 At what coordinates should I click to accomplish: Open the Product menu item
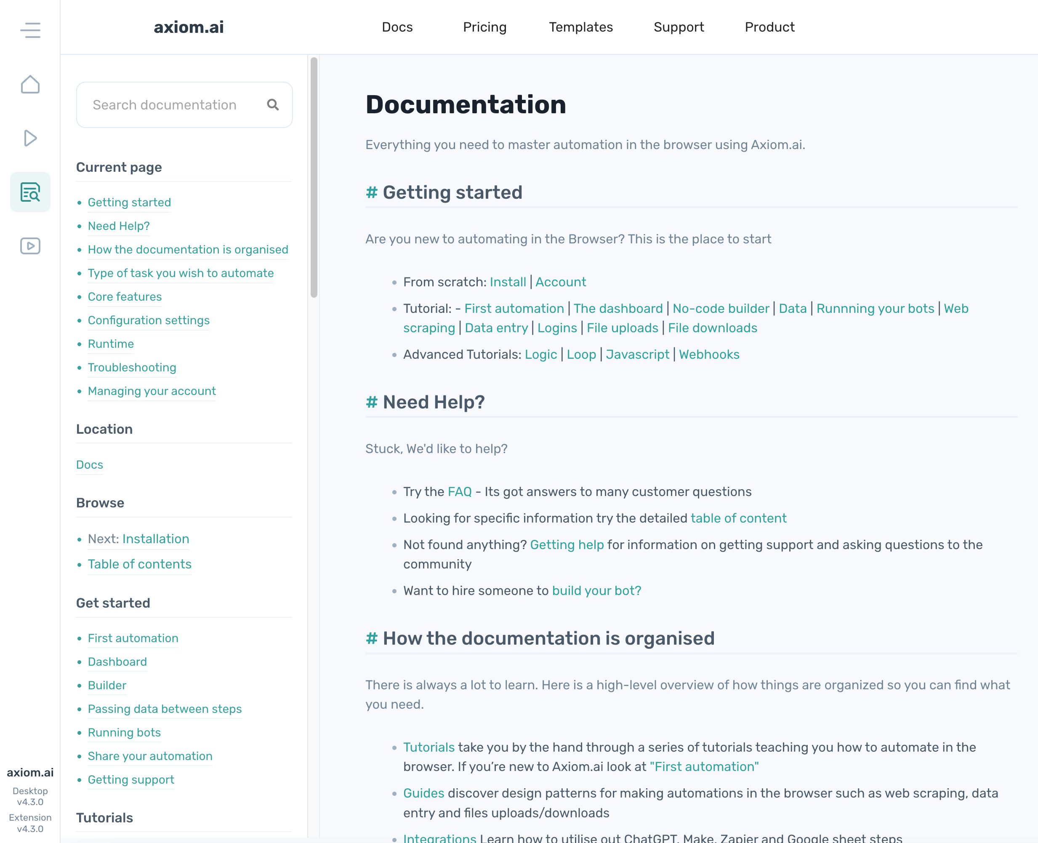click(769, 27)
